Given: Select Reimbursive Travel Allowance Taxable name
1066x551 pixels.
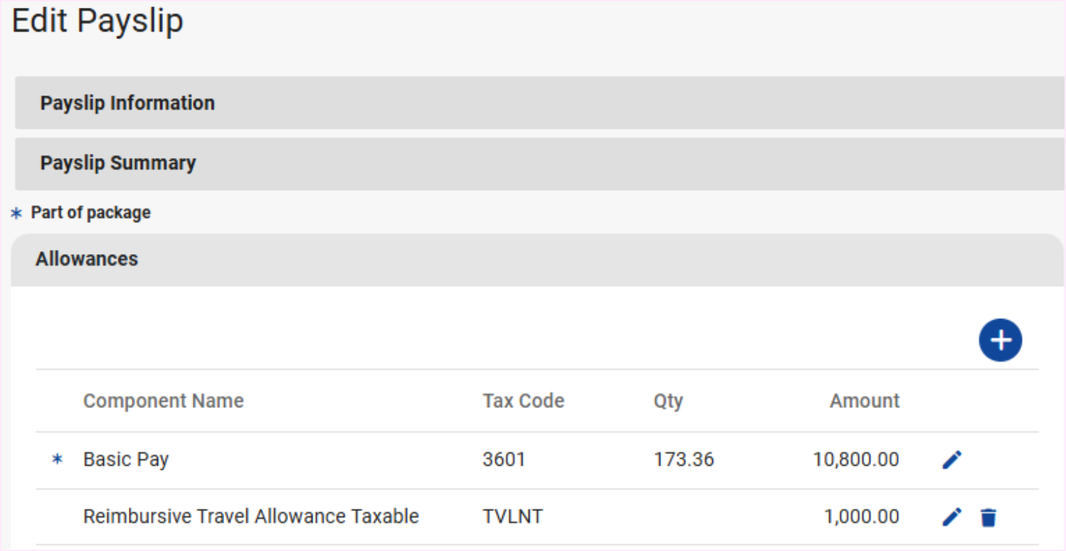Looking at the screenshot, I should [250, 516].
